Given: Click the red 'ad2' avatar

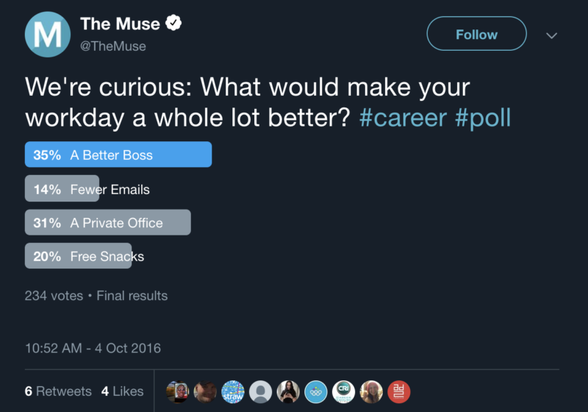Looking at the screenshot, I should click(398, 391).
